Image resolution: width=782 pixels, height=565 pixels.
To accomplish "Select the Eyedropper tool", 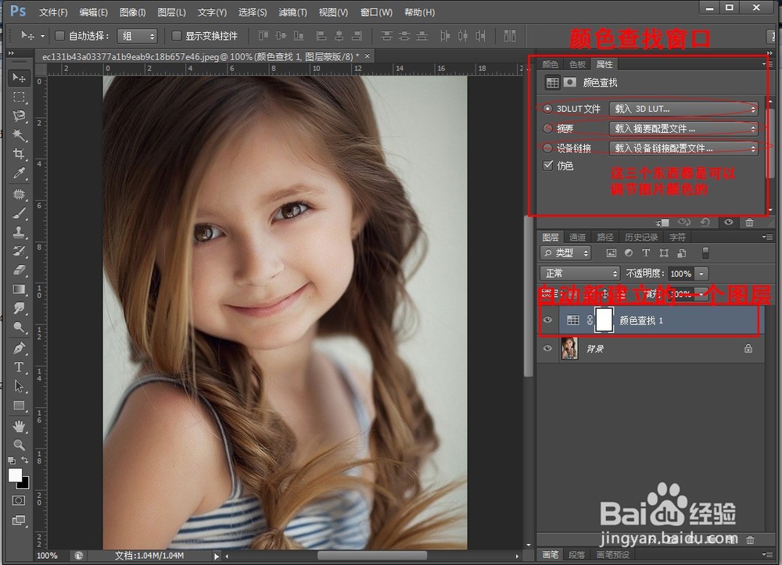I will click(19, 173).
